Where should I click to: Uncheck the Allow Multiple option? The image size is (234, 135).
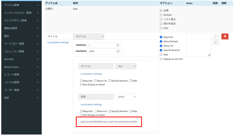coord(161,41)
